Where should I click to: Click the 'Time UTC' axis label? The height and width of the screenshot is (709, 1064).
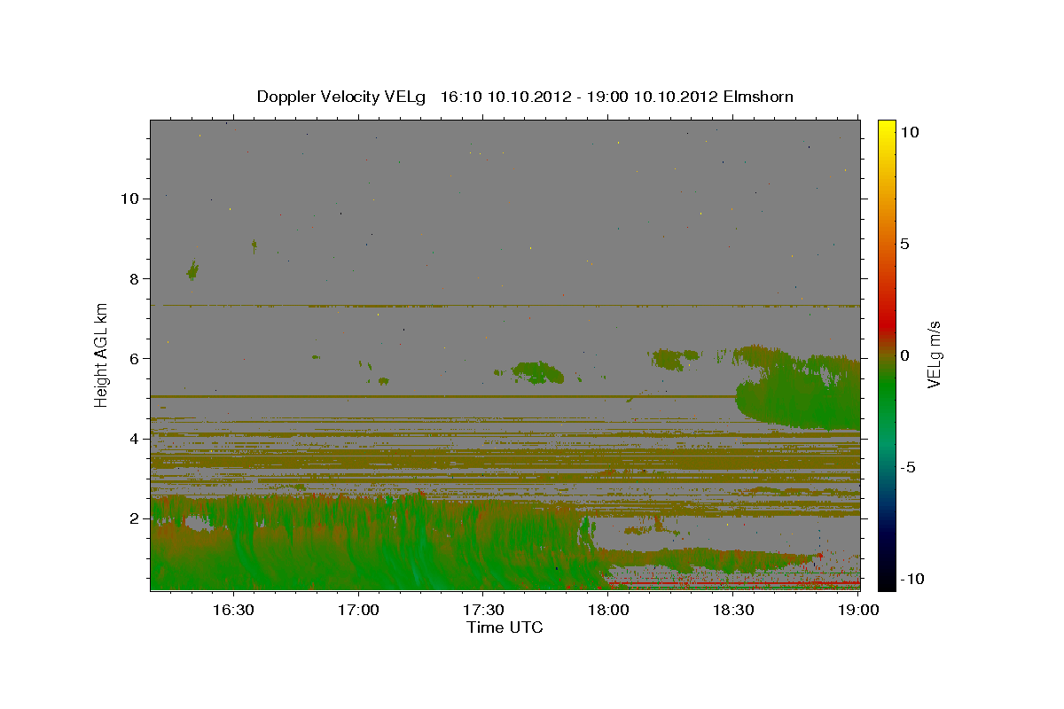tap(505, 627)
